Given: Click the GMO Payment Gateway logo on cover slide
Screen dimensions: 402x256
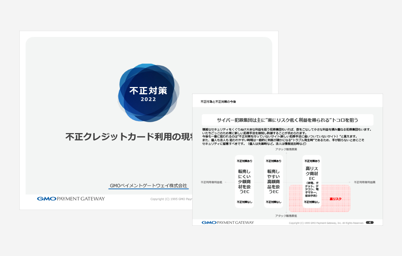Looking at the screenshot, I should click(71, 199).
